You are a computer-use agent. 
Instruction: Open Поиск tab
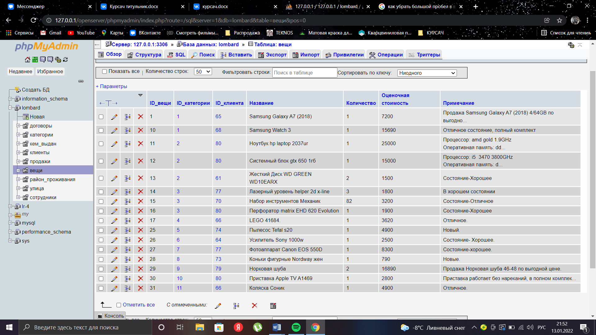point(203,55)
